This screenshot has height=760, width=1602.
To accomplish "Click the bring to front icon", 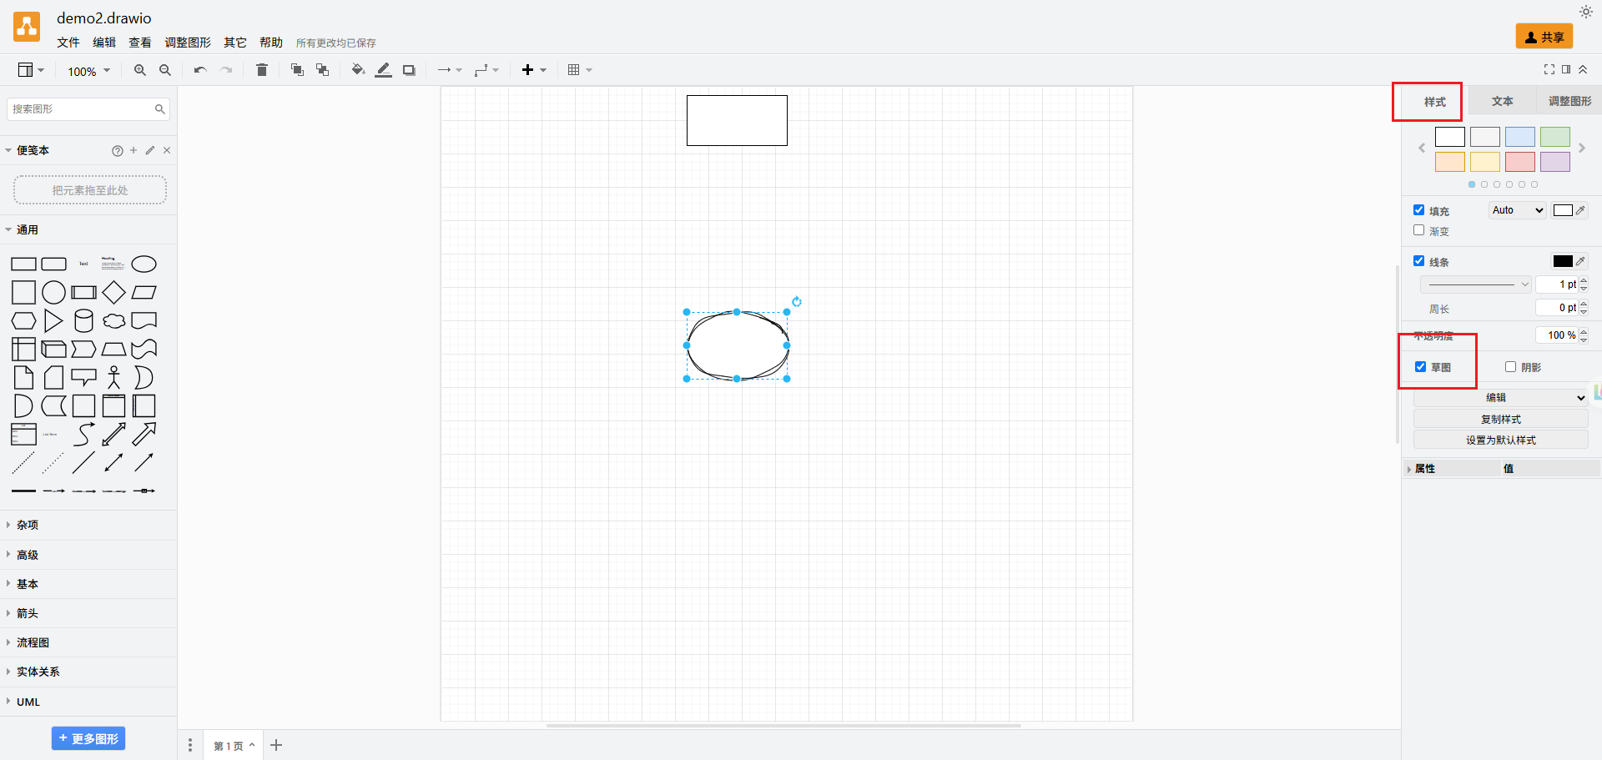I will (x=297, y=70).
